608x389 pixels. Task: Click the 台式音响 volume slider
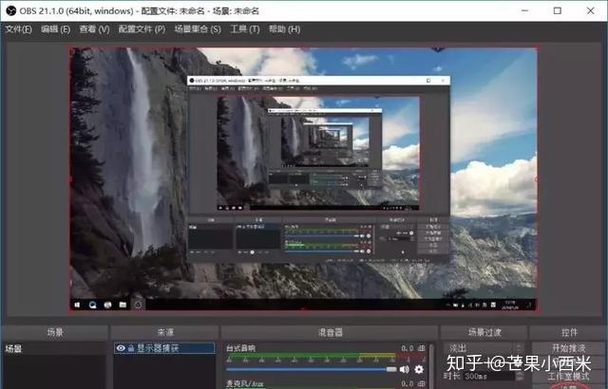[x=312, y=369]
